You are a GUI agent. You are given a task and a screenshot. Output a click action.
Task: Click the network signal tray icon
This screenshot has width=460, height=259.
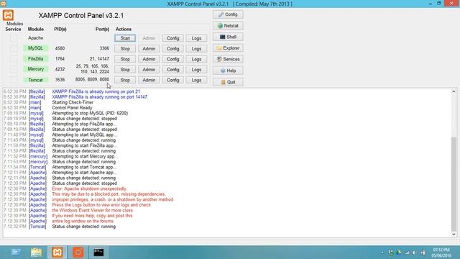point(407,253)
